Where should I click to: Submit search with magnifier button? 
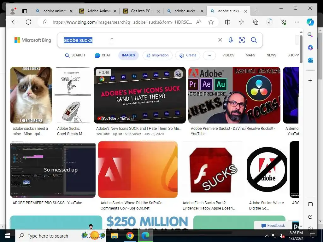click(x=254, y=40)
